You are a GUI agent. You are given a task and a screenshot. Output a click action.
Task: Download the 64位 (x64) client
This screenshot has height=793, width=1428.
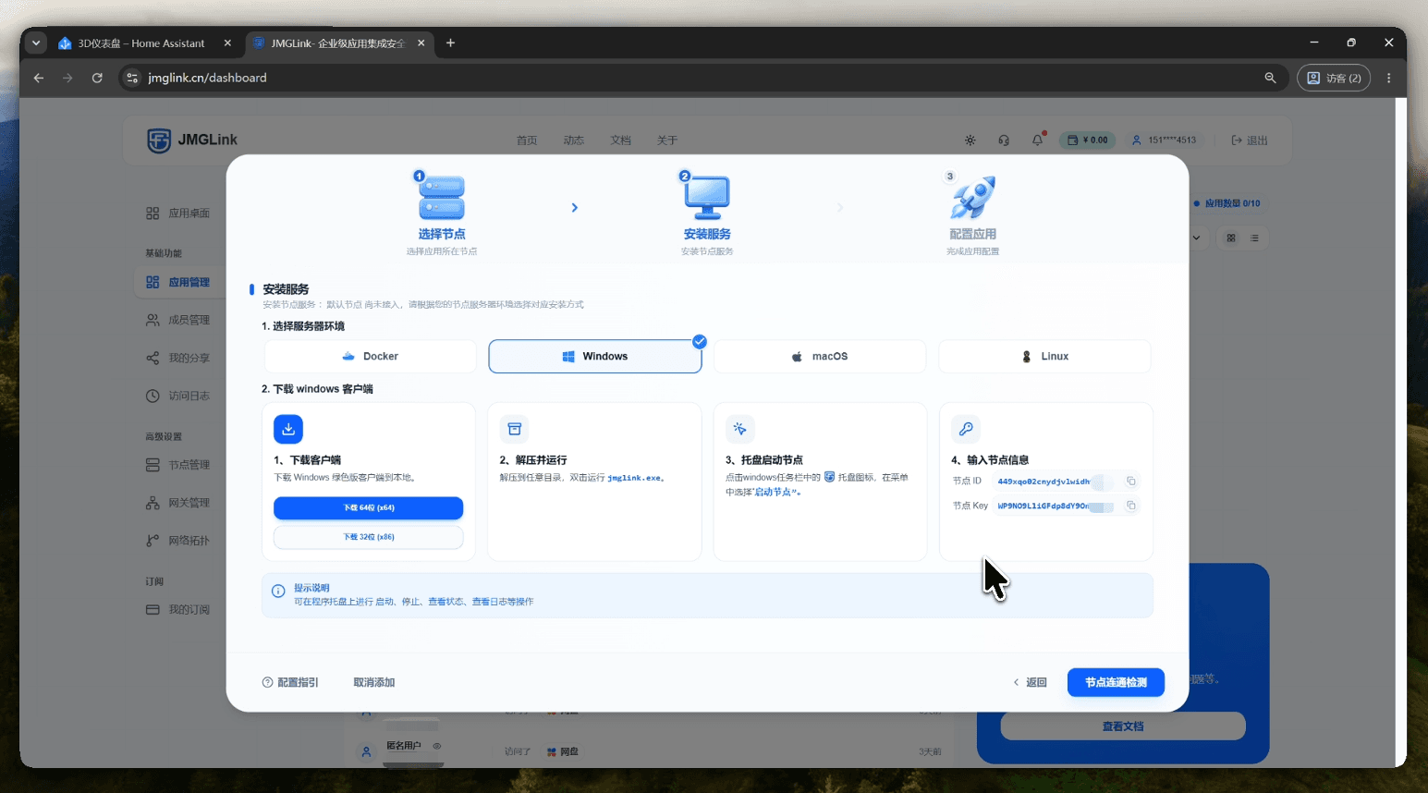(369, 508)
